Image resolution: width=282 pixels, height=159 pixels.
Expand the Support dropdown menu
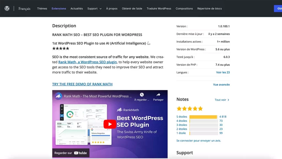pos(94,9)
